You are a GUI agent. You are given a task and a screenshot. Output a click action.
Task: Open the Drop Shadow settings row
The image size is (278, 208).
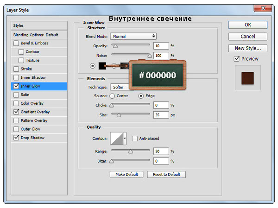coord(39,138)
